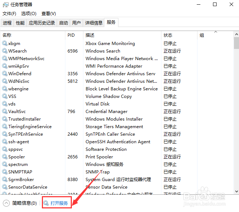Click the scrollbar up arrow
Image resolution: width=239 pixels, height=212 pixels.
[x=236, y=34]
